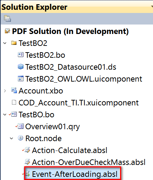The image size is (153, 180).
Task: Select the TestBO2.bo business object icon
Action: [21, 55]
